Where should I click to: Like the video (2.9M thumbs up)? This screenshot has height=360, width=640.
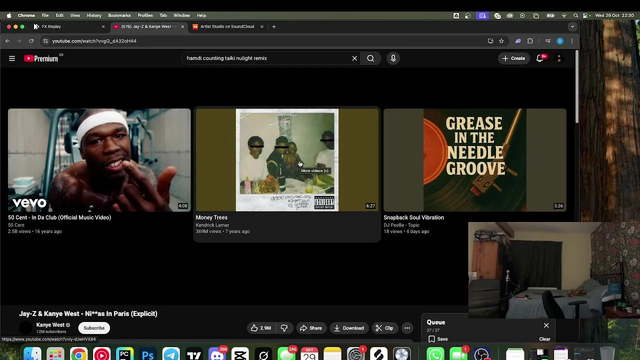(261, 328)
